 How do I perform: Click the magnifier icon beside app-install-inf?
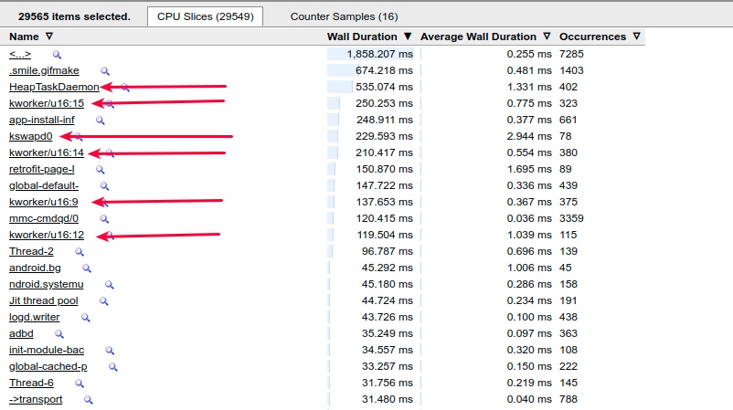[x=101, y=121]
